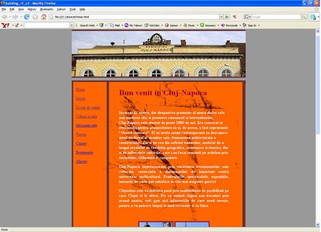Click the Answers toolbar button

pyautogui.click(x=208, y=25)
